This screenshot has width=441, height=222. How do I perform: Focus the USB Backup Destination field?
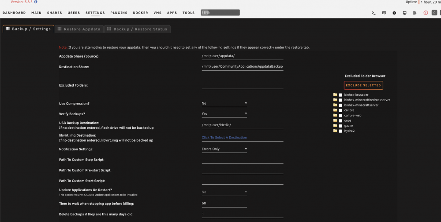point(243,125)
